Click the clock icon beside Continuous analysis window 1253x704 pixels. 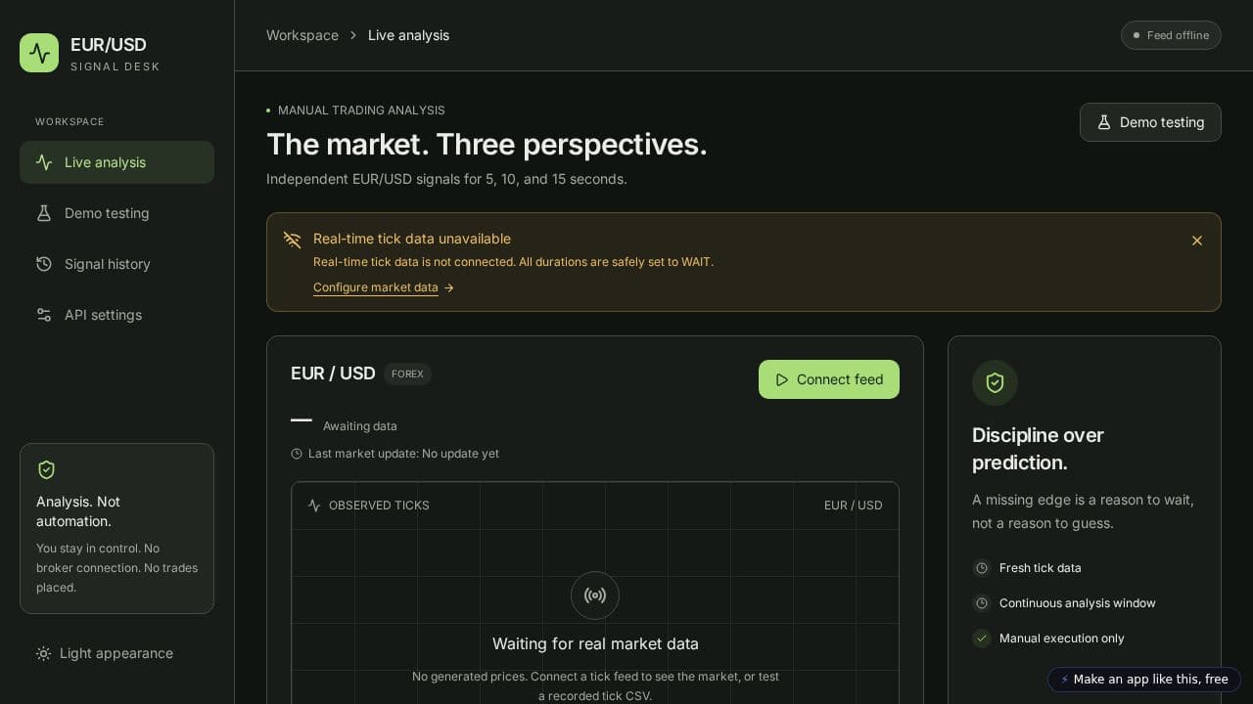pyautogui.click(x=982, y=603)
